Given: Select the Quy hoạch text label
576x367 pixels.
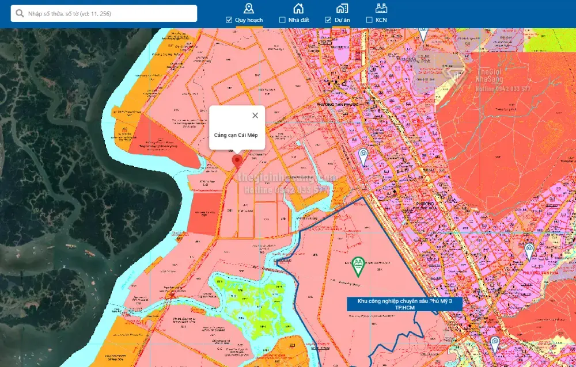Looking at the screenshot, I should [249, 20].
